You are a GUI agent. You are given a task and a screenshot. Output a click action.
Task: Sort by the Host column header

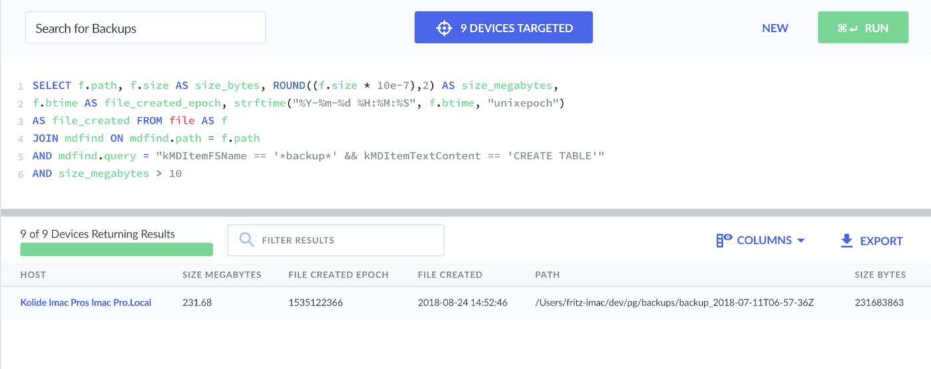(33, 275)
